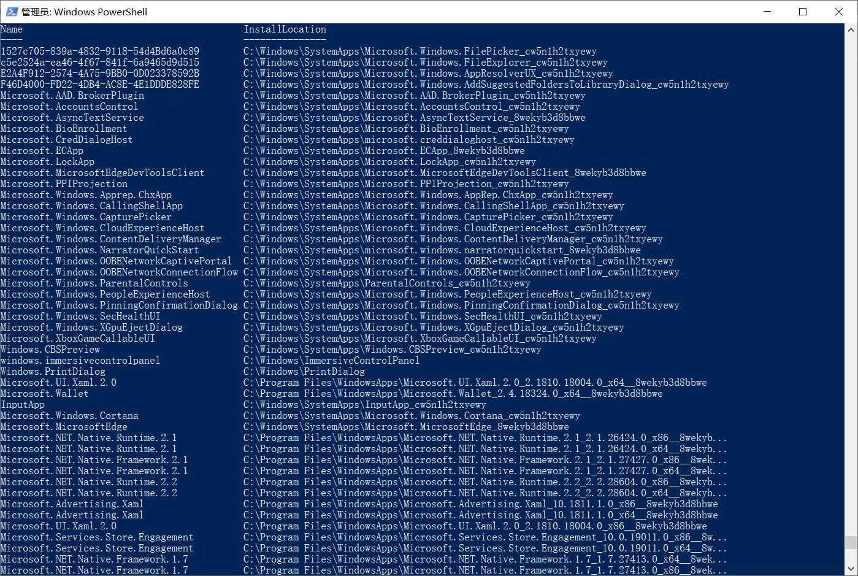Click the Microsoft.ECApp name entry

coord(42,151)
